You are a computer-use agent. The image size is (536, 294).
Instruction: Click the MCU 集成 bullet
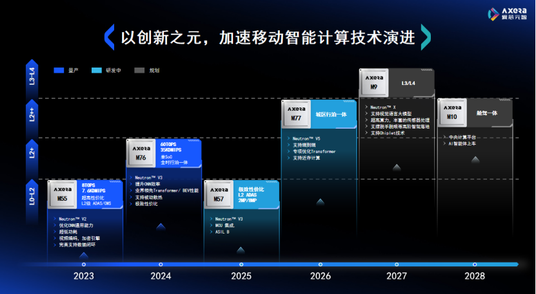(x=224, y=225)
